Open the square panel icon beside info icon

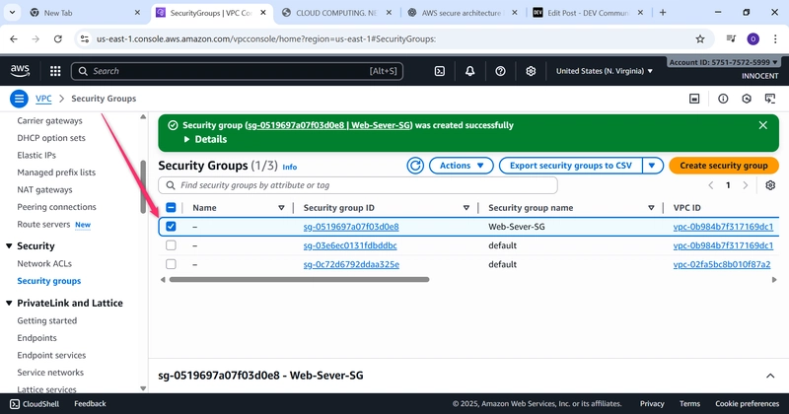(x=694, y=99)
